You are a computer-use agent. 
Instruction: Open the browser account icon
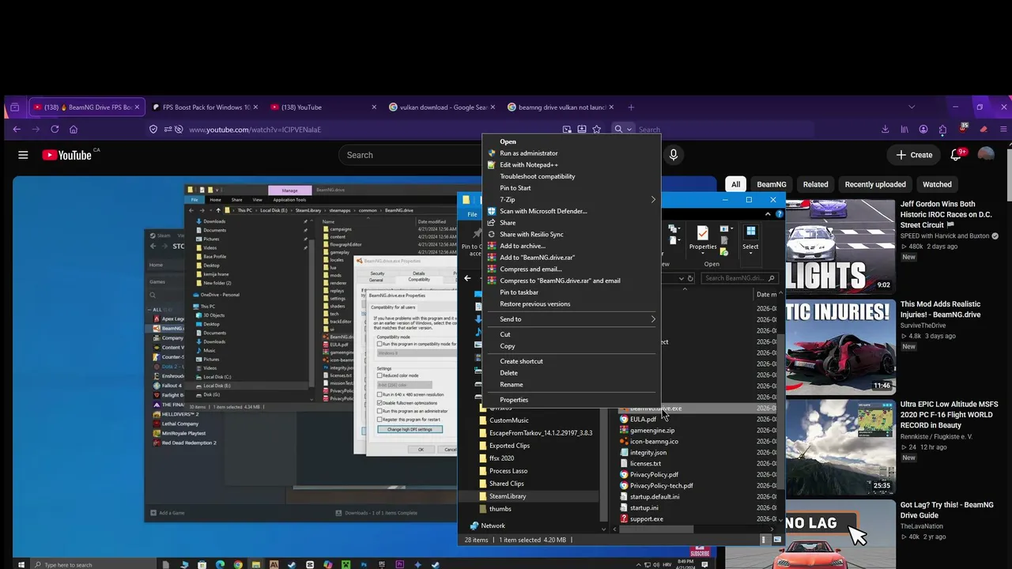923,130
